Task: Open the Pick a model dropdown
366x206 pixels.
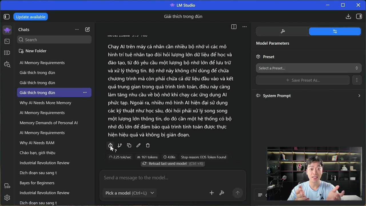Action: (x=130, y=193)
